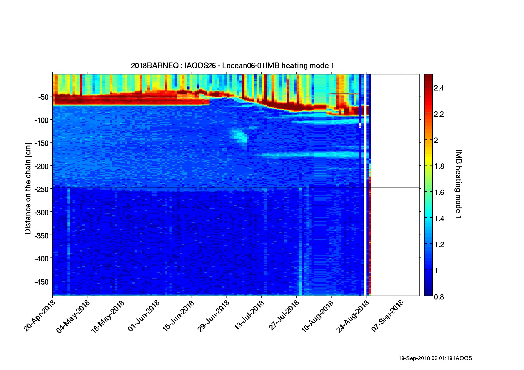
Task: Click the timestamp '18-Sep-2018 06:01:18 IAOOS'
Action: tap(435, 358)
